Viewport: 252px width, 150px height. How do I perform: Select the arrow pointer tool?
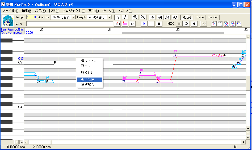pyautogui.click(x=118, y=17)
